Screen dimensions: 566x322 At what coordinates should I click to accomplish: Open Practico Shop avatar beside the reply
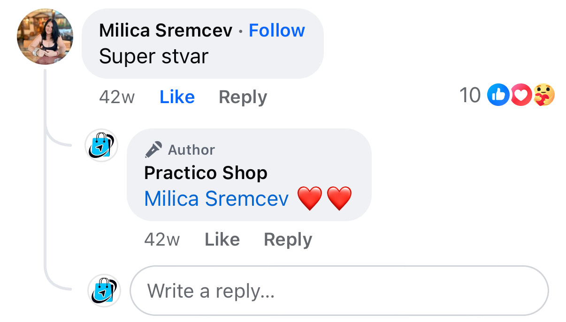click(101, 145)
